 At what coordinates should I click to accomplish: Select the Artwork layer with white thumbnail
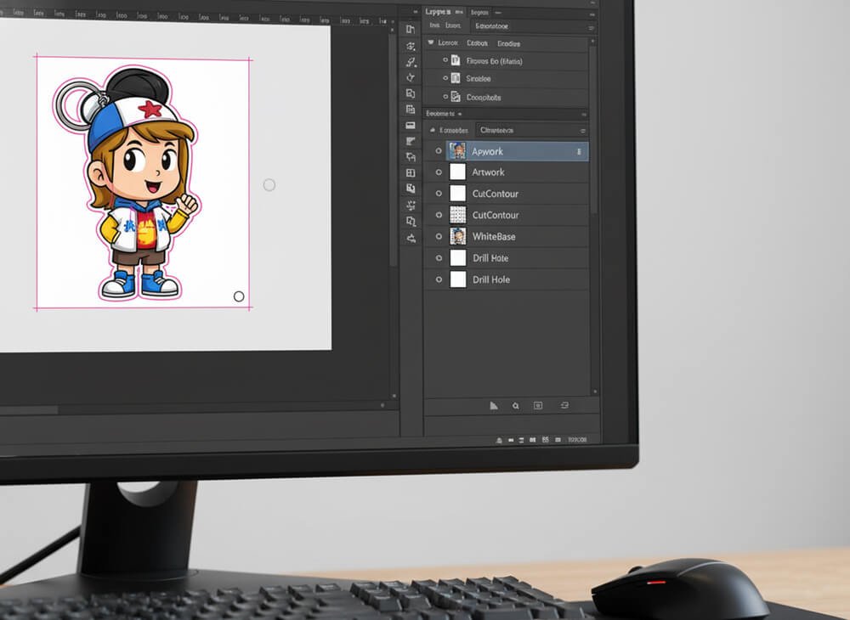489,172
